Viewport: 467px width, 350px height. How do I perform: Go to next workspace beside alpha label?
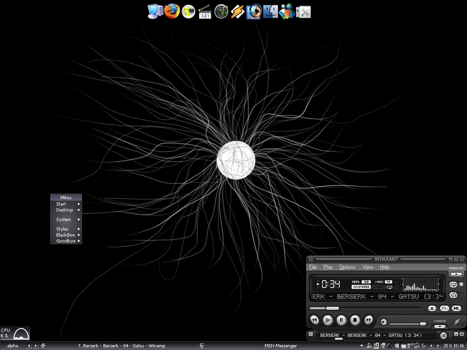click(36, 345)
